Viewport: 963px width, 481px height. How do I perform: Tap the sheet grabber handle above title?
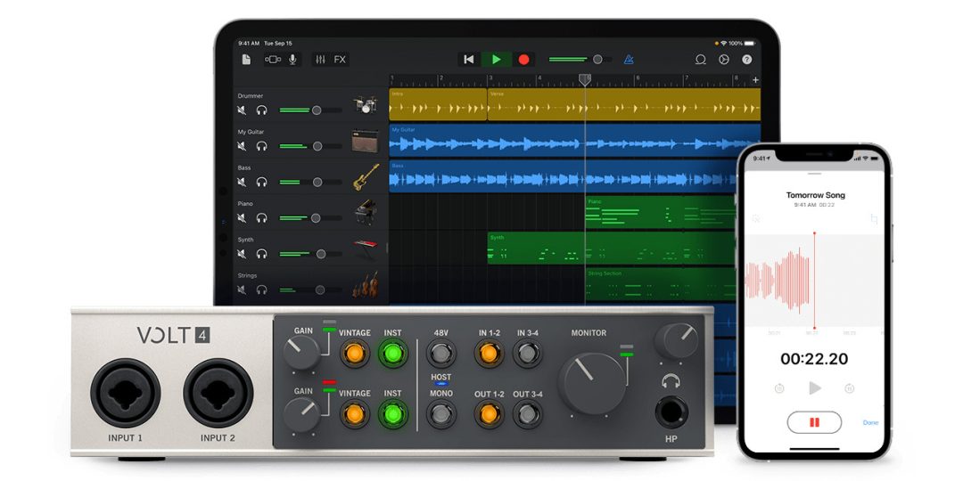814,174
